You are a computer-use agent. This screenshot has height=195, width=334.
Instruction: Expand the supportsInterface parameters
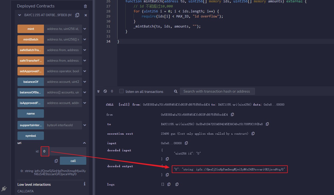tap(85, 125)
